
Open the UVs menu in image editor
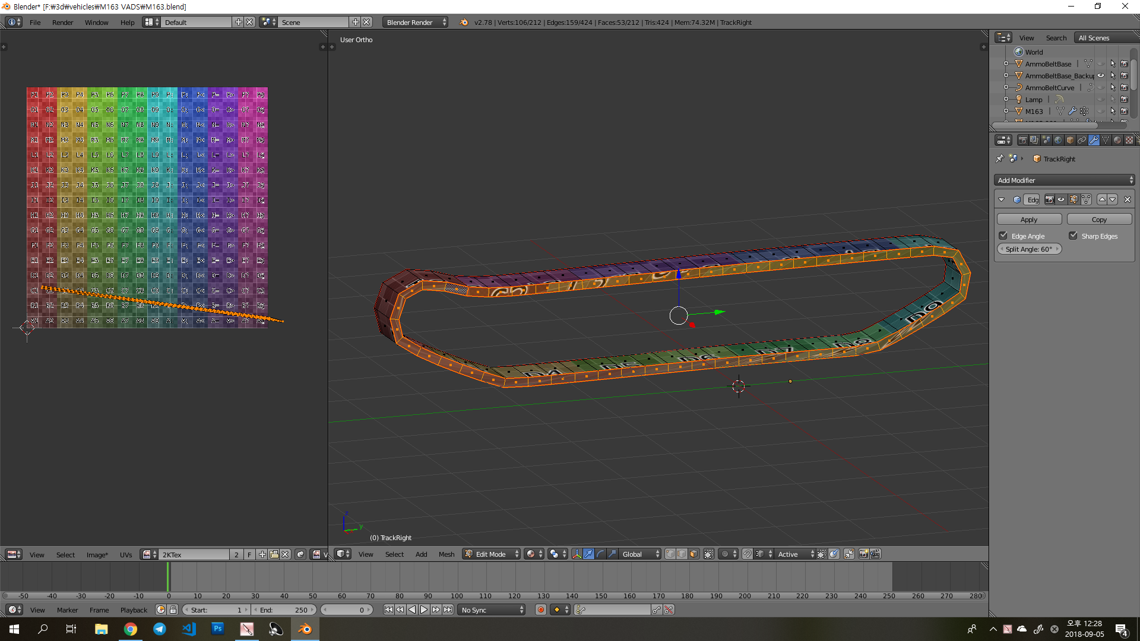(x=126, y=554)
